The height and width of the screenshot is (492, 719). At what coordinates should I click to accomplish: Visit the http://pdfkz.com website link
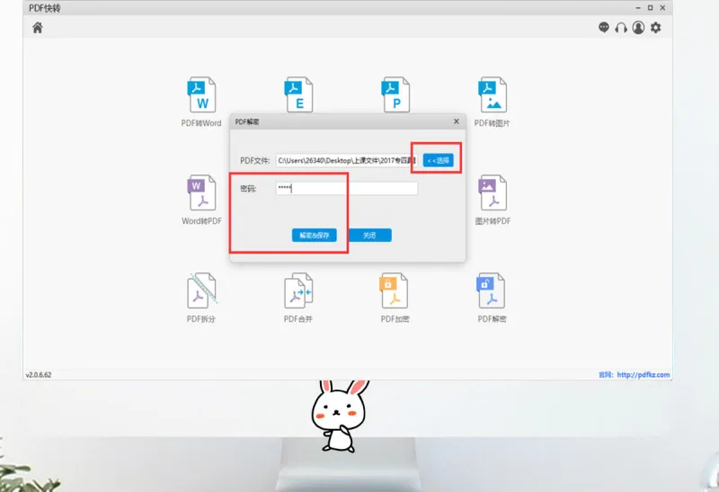point(643,374)
